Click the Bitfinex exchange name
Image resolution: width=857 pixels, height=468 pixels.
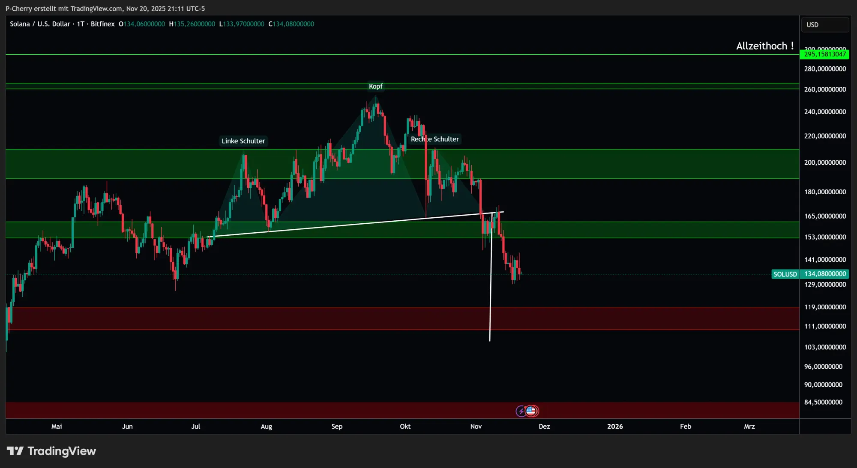point(103,24)
